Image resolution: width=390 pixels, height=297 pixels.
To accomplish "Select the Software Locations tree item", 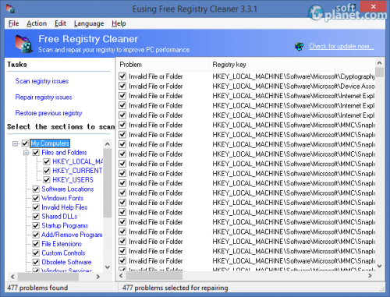I will pos(68,189).
